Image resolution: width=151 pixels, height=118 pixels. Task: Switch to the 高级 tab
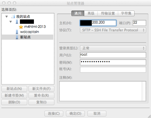coord(91,13)
